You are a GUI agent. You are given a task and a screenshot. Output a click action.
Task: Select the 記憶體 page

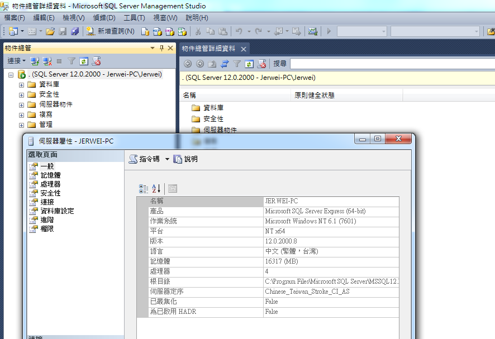(50, 175)
